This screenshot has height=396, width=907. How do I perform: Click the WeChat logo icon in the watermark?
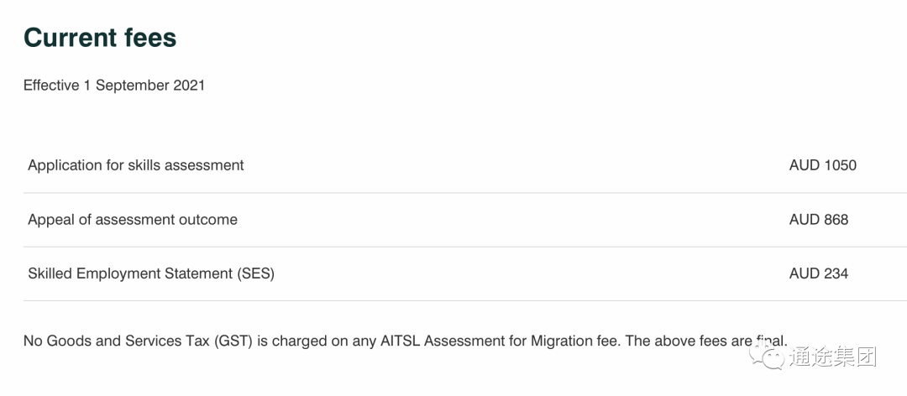pos(767,355)
